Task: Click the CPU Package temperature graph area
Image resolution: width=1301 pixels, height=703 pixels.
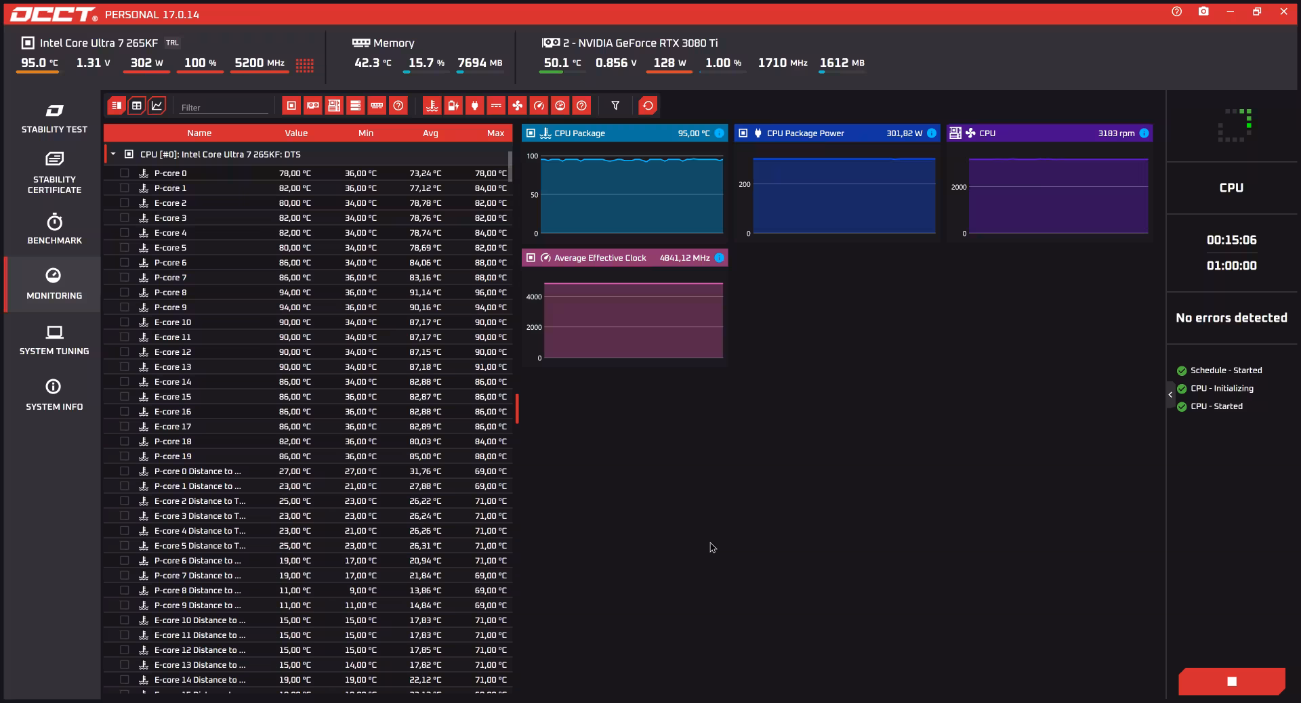Action: [x=632, y=194]
